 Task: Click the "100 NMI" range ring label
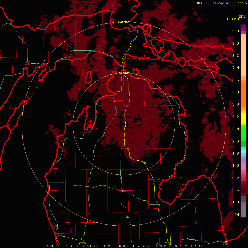pos(124,22)
